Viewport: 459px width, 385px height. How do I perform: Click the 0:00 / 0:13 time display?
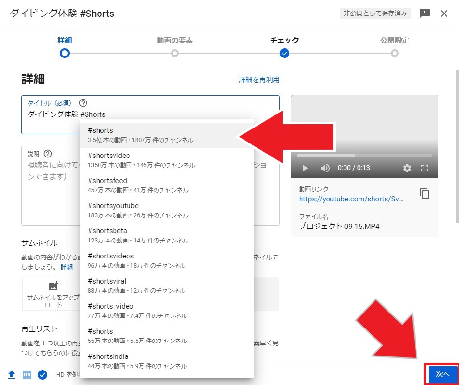pos(354,168)
